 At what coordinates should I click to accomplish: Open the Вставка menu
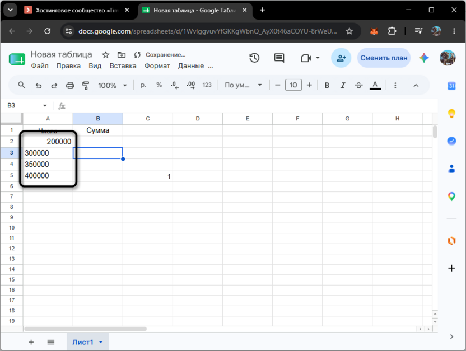pos(123,66)
